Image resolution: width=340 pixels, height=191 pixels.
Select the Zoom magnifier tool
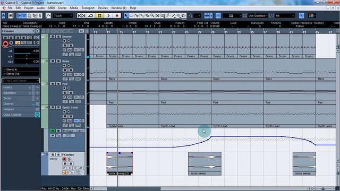click(x=152, y=15)
